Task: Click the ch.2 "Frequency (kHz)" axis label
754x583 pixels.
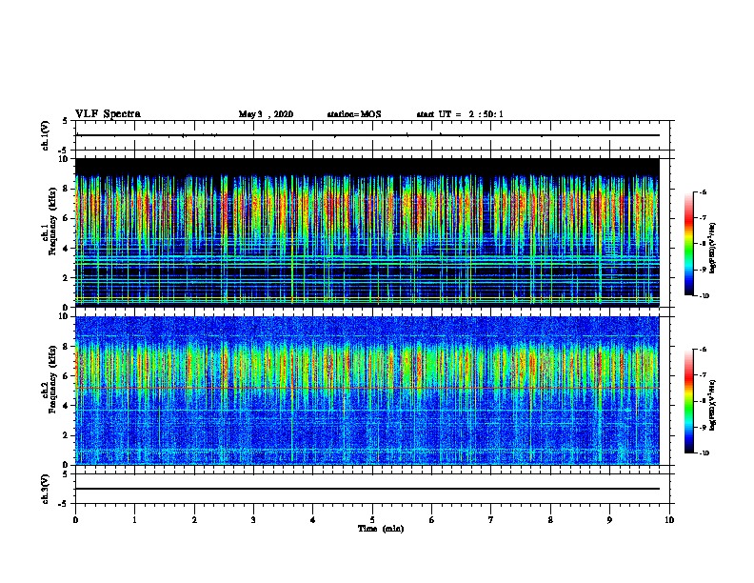Action: point(53,380)
